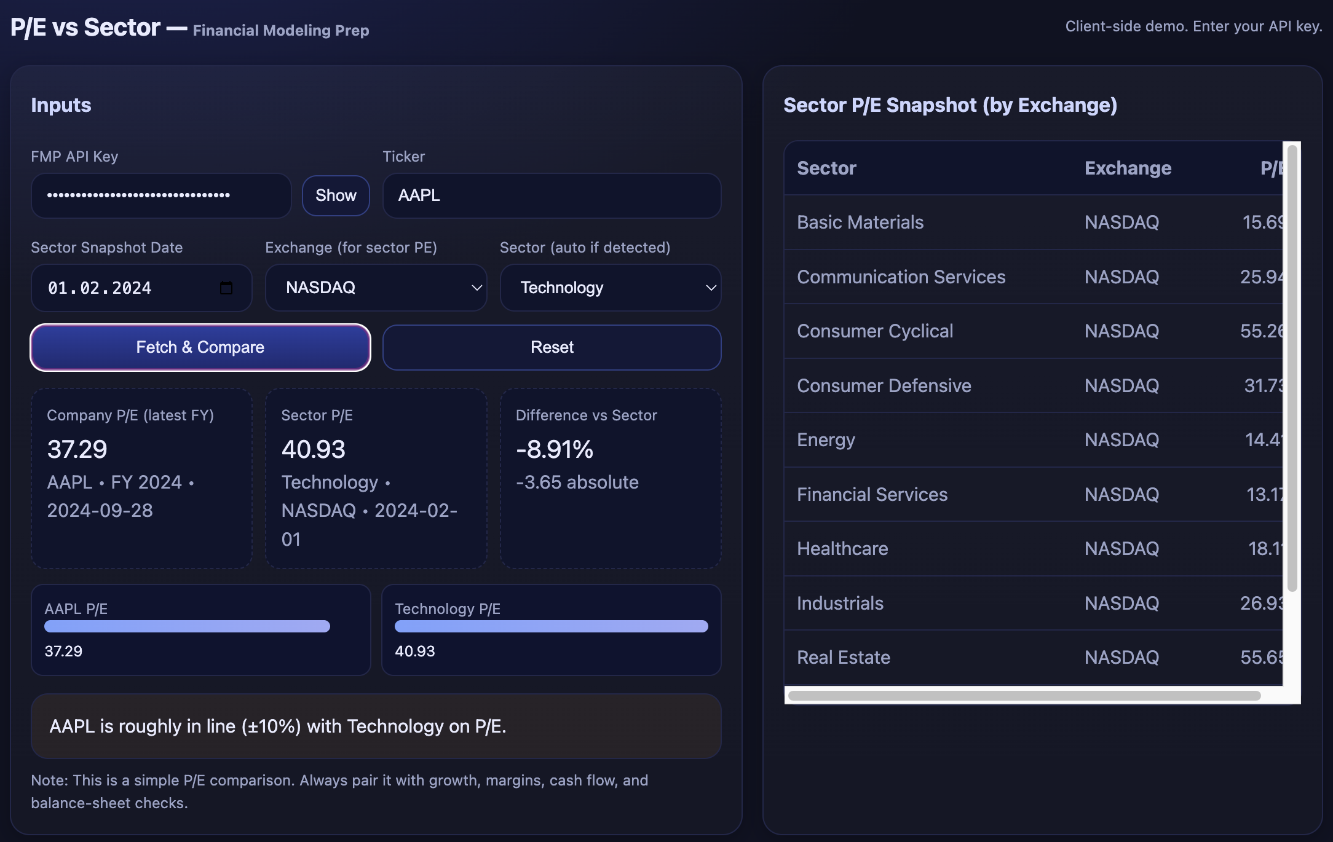This screenshot has height=842, width=1333.
Task: Click the Sector P/E Snapshot heading
Action: [x=950, y=105]
